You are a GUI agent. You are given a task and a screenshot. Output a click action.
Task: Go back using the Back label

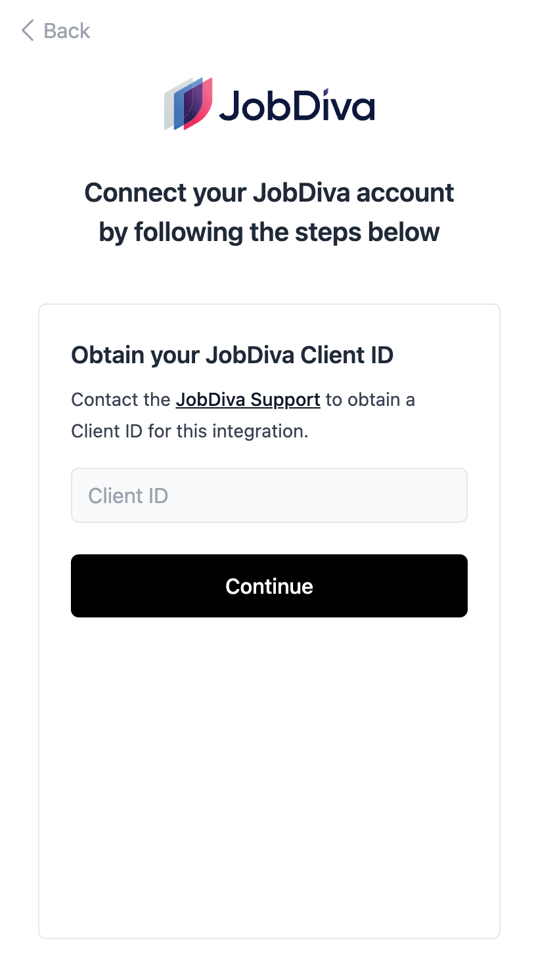66,31
